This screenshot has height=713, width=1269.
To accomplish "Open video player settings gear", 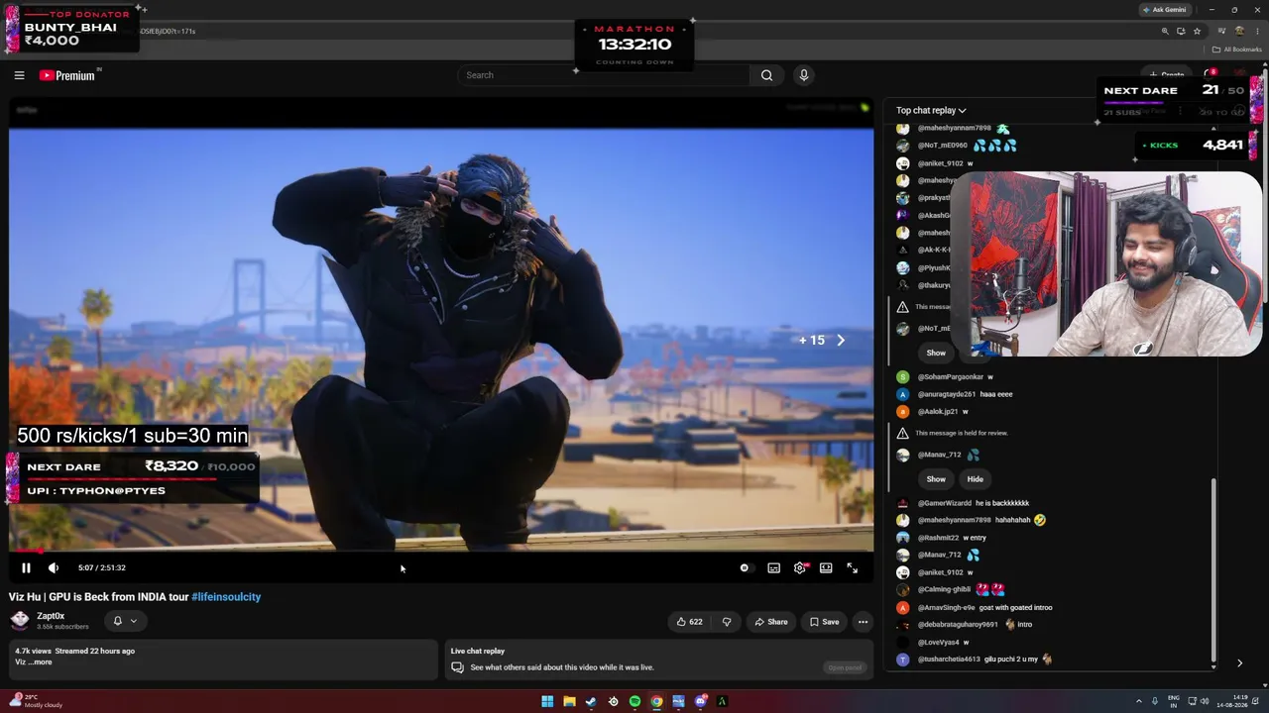I will 800,568.
